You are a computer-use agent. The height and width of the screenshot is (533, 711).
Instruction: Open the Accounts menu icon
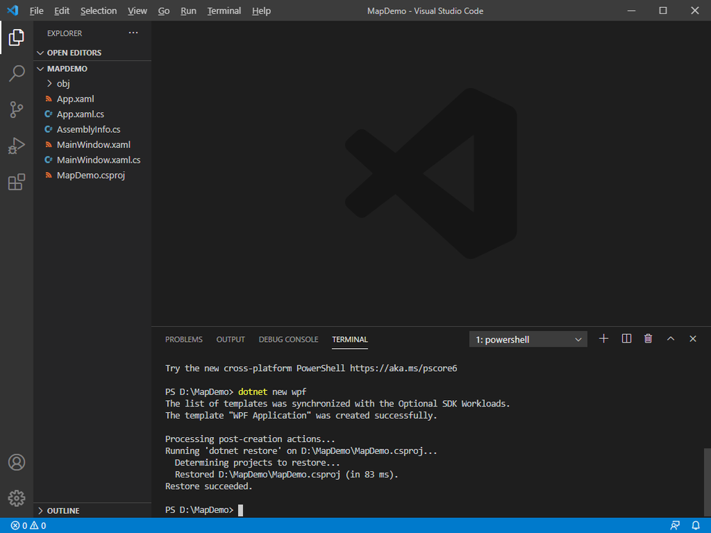tap(16, 463)
